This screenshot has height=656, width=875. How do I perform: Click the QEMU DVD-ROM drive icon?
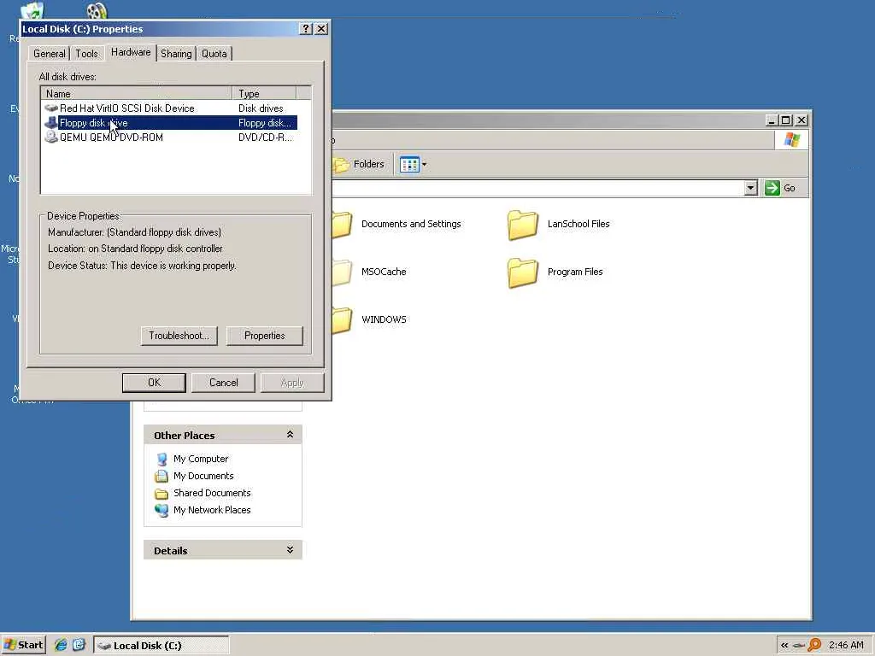coord(51,138)
